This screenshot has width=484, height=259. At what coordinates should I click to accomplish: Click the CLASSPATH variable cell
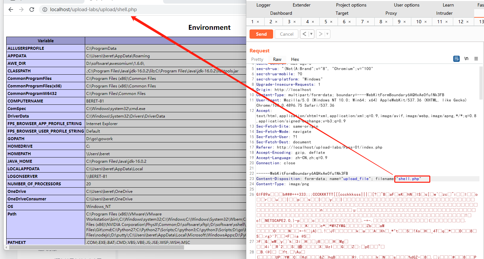click(46, 71)
